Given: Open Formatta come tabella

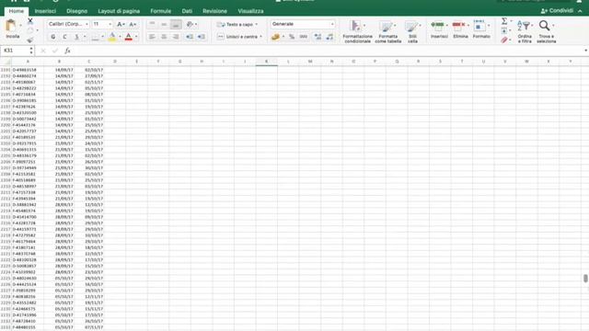Looking at the screenshot, I should [388, 31].
